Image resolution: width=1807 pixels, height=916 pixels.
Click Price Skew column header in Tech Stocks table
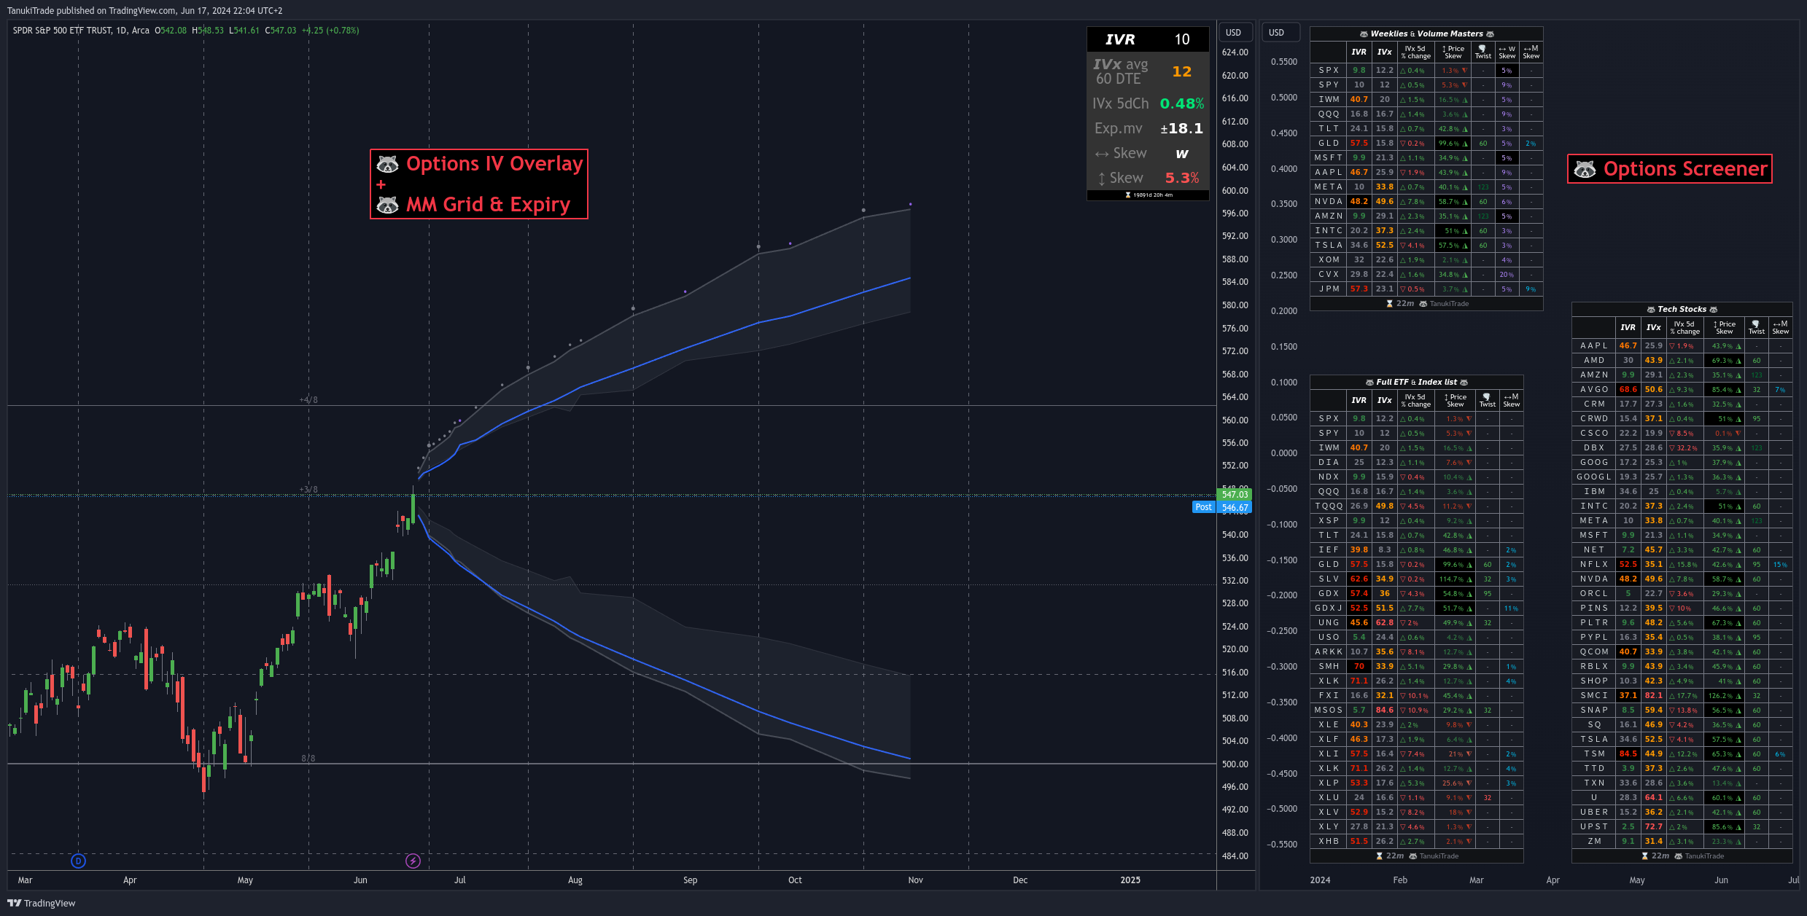click(x=1725, y=328)
